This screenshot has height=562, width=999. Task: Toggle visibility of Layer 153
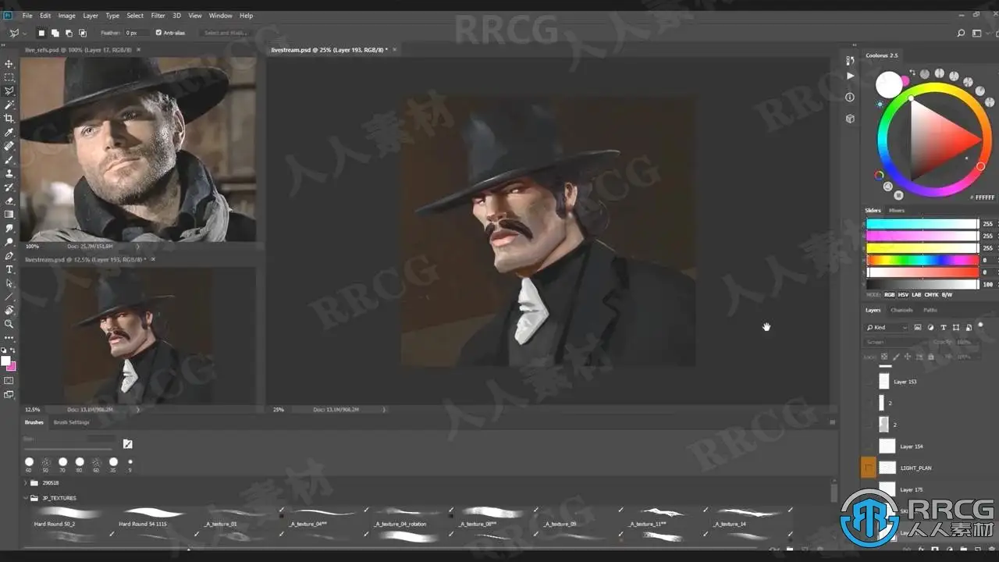click(869, 382)
